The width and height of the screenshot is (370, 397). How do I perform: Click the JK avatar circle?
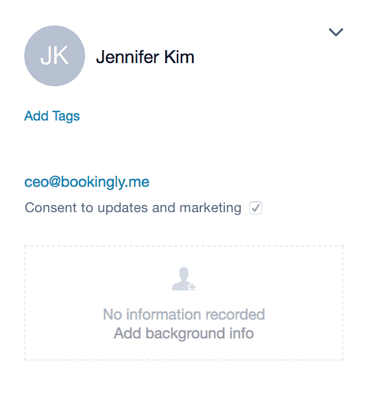pos(55,56)
